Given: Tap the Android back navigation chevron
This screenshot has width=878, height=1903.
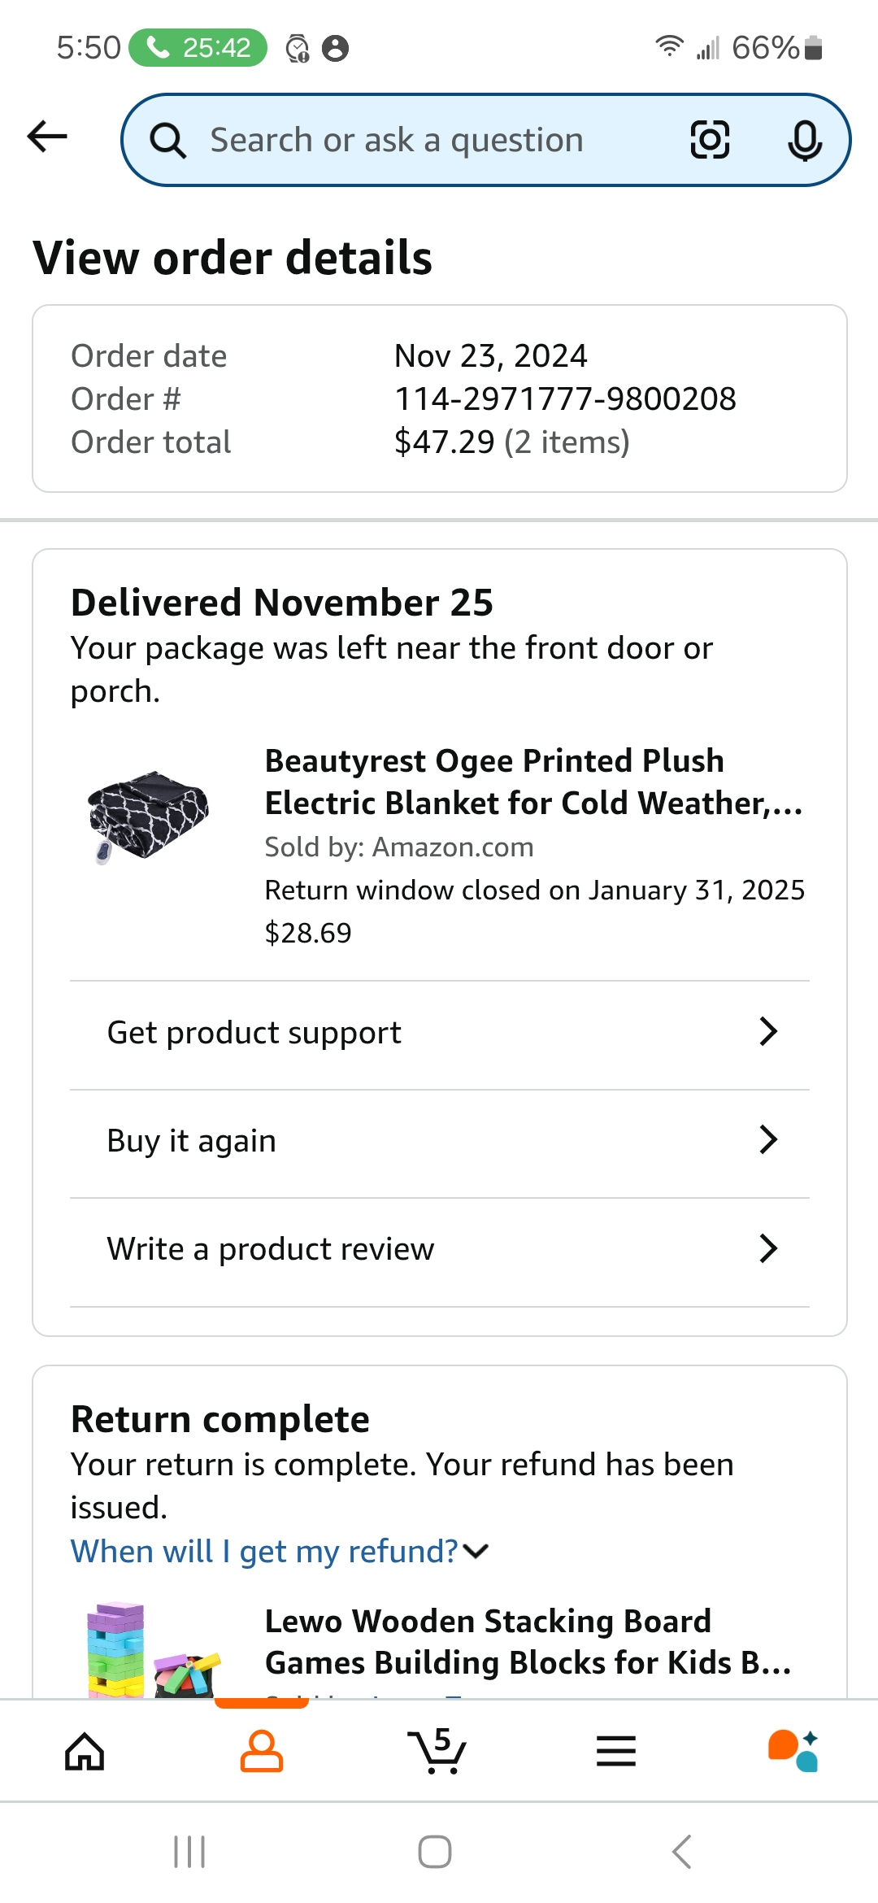Looking at the screenshot, I should pyautogui.click(x=682, y=1852).
